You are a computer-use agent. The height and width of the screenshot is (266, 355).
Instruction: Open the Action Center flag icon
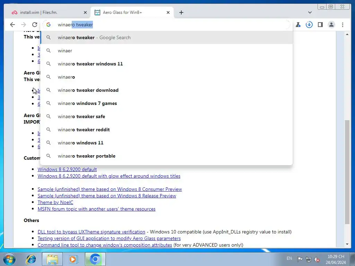(x=300, y=259)
